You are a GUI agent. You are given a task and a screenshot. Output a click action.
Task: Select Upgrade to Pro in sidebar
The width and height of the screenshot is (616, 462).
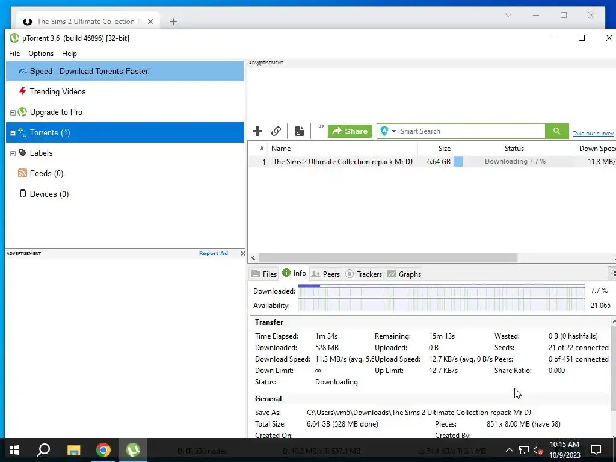pyautogui.click(x=125, y=112)
